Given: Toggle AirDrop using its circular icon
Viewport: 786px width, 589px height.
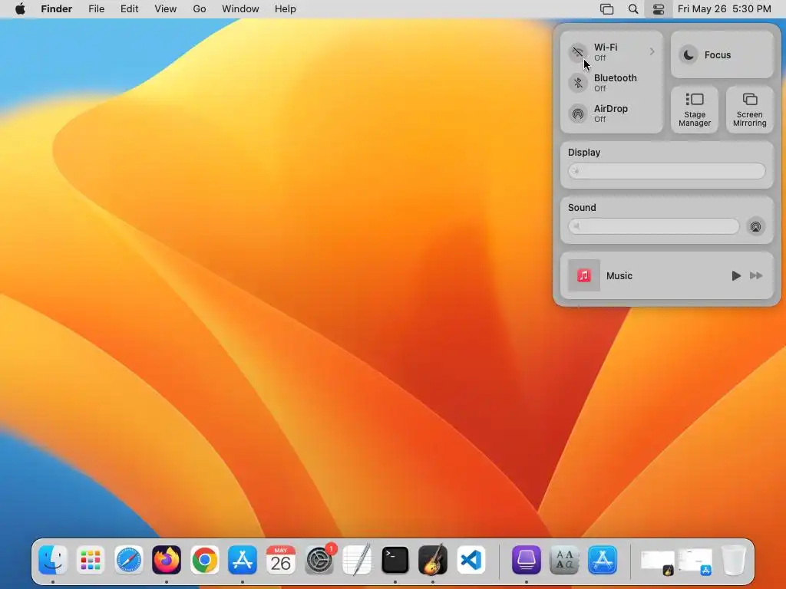Looking at the screenshot, I should pos(578,114).
